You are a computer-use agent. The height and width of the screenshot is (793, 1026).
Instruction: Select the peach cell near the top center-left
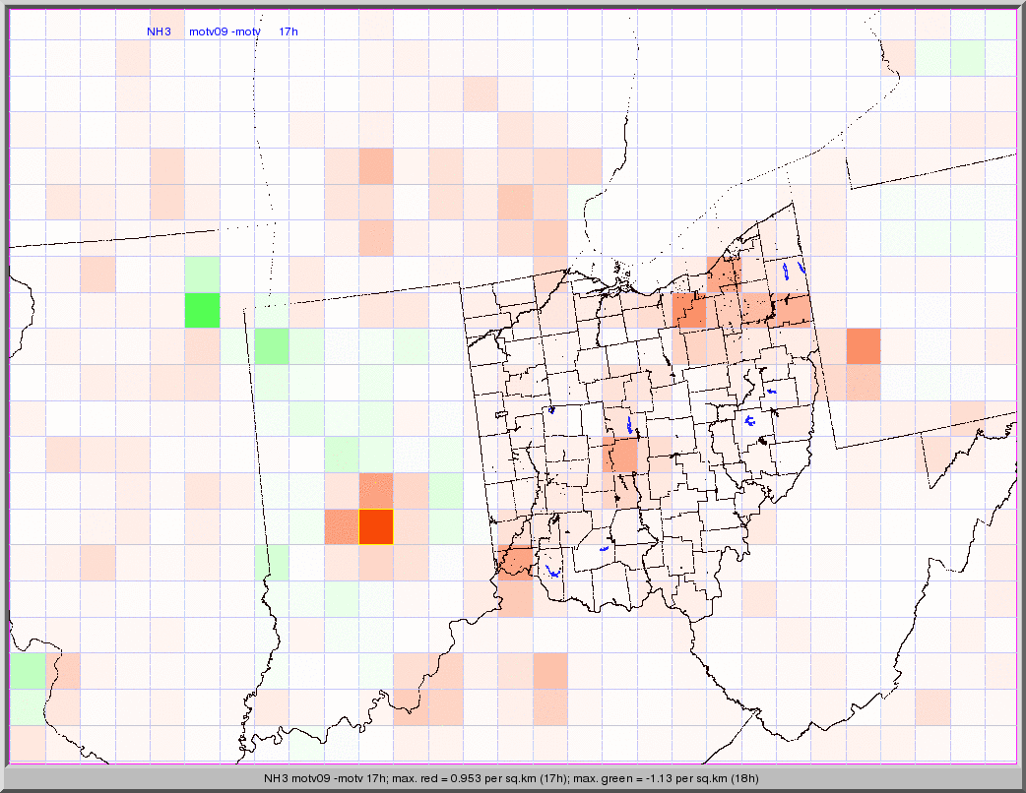375,166
